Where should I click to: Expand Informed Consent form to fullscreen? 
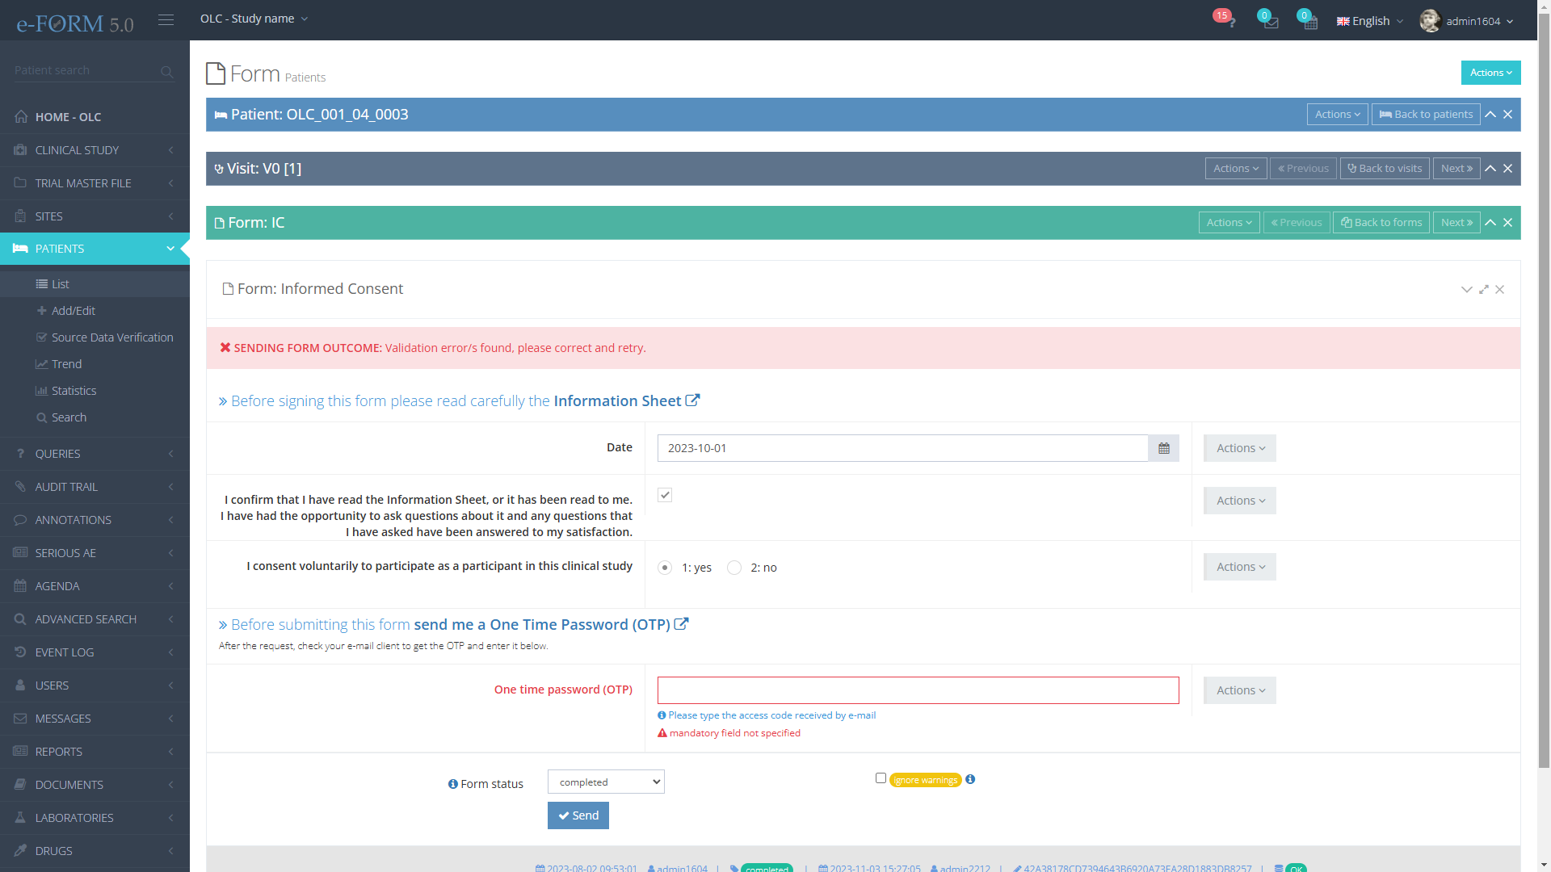(x=1483, y=289)
